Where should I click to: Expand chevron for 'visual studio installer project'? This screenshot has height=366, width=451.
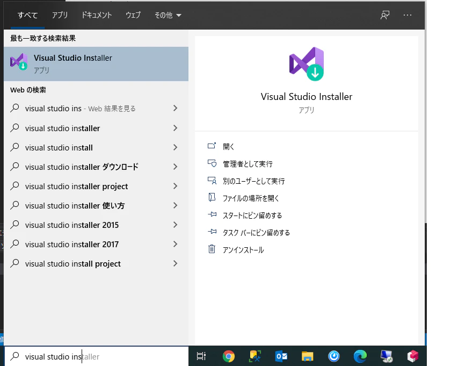[x=175, y=186]
